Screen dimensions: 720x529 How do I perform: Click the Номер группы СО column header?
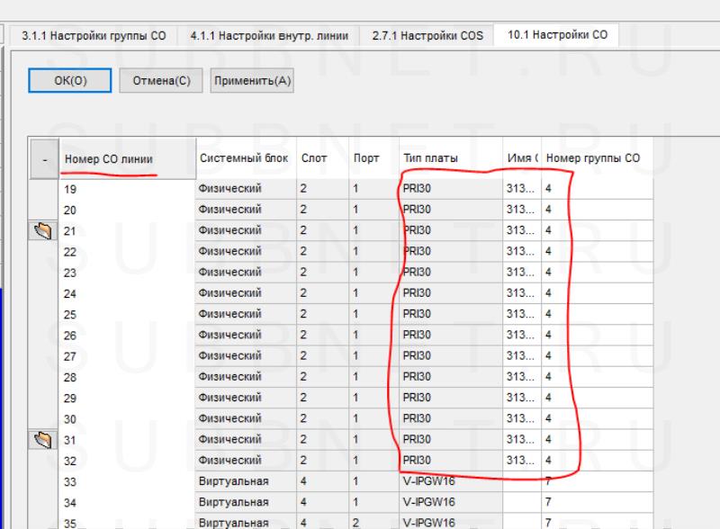(592, 158)
